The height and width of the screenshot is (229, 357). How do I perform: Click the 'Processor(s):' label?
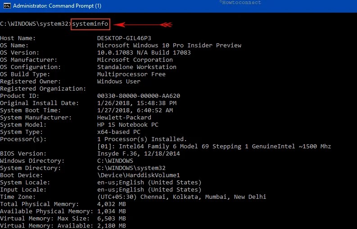23,139
